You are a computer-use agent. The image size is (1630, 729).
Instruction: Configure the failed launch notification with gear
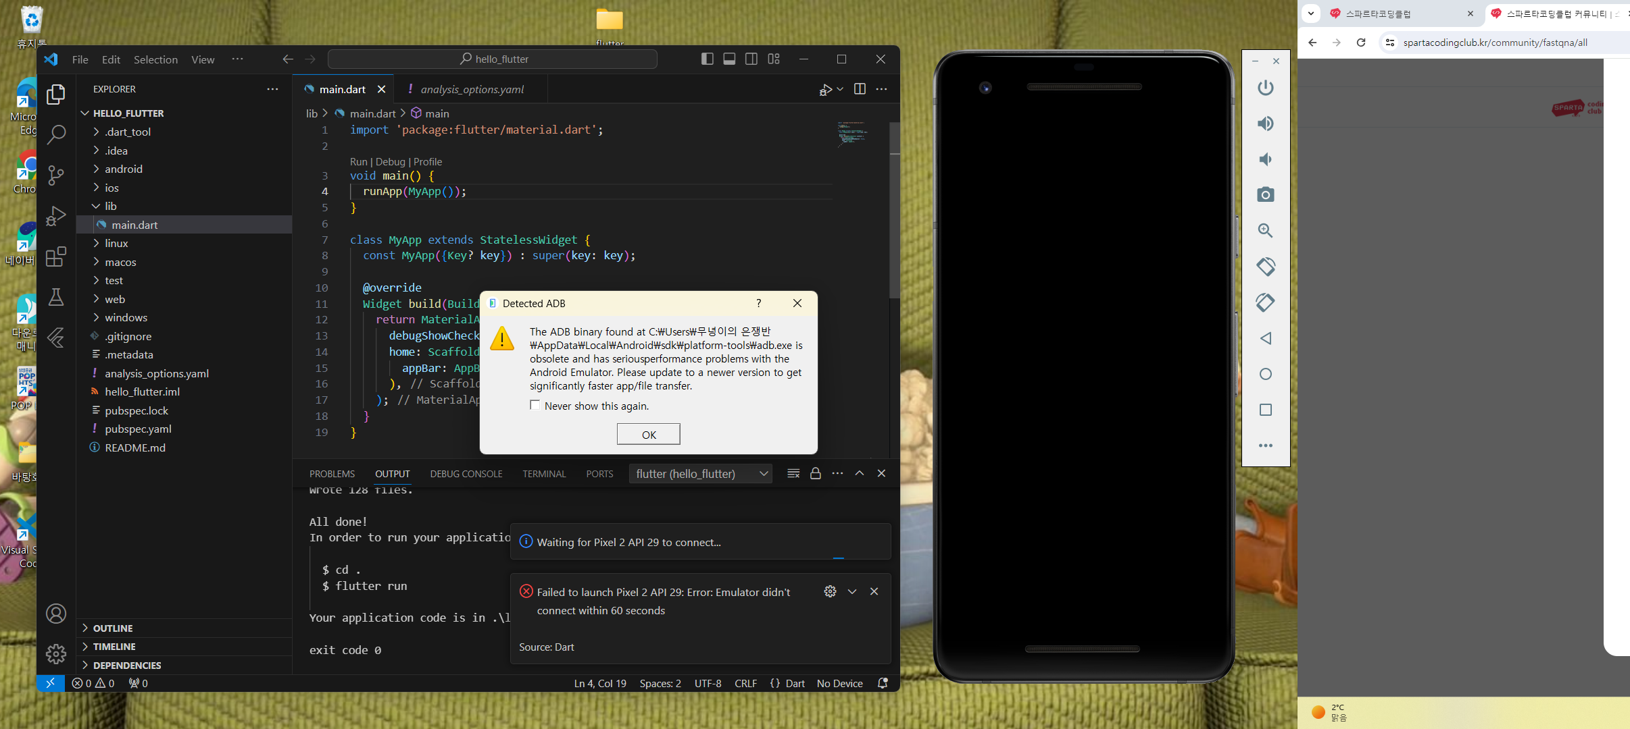830,591
